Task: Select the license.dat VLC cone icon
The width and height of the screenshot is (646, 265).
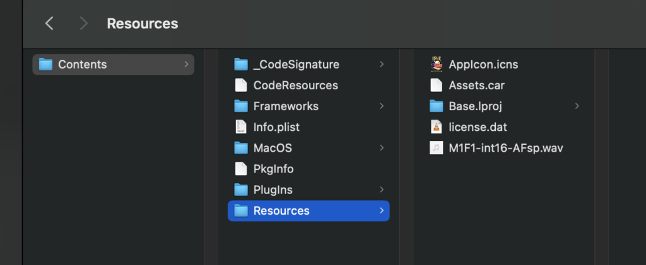Action: [436, 127]
